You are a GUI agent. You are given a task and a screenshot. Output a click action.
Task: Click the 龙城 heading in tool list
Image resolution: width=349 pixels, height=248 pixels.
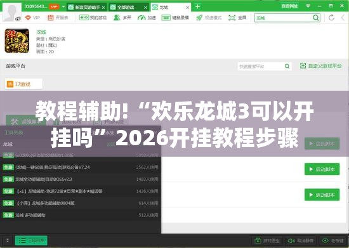coord(8,145)
